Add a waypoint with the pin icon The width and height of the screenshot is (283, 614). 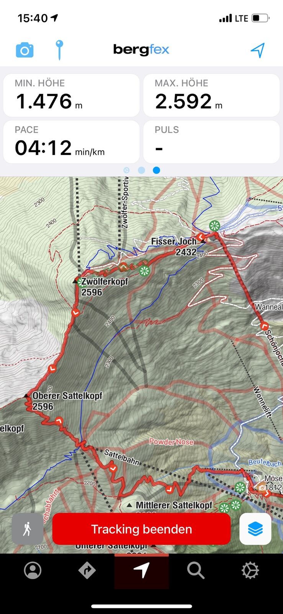click(x=59, y=50)
